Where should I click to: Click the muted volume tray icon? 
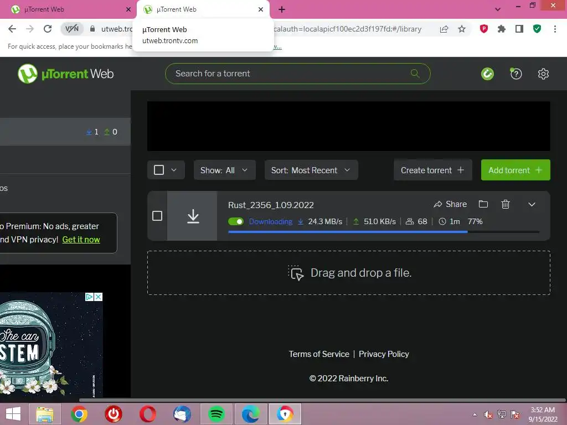point(488,414)
